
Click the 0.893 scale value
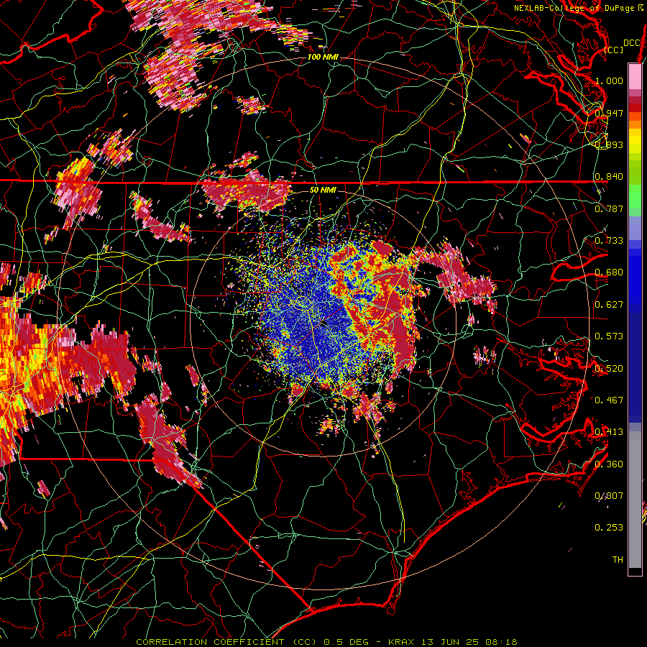[609, 144]
